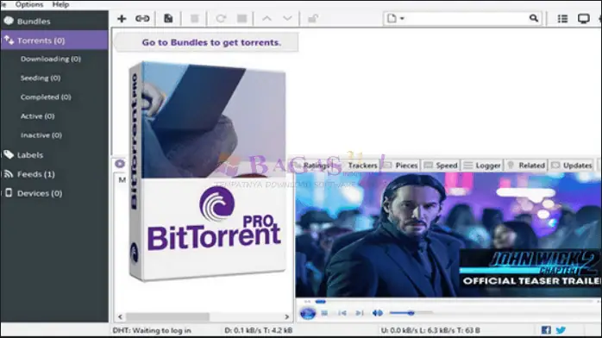
Task: Click the Torrents arrows icon in sidebar
Action: coord(9,40)
